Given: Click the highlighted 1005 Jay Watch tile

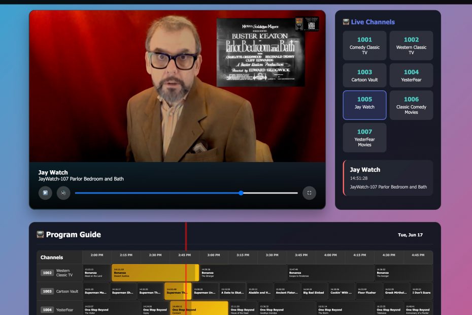Looking at the screenshot, I should [x=364, y=105].
